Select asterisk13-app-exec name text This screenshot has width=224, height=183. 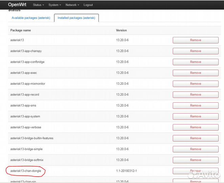[x=24, y=73]
